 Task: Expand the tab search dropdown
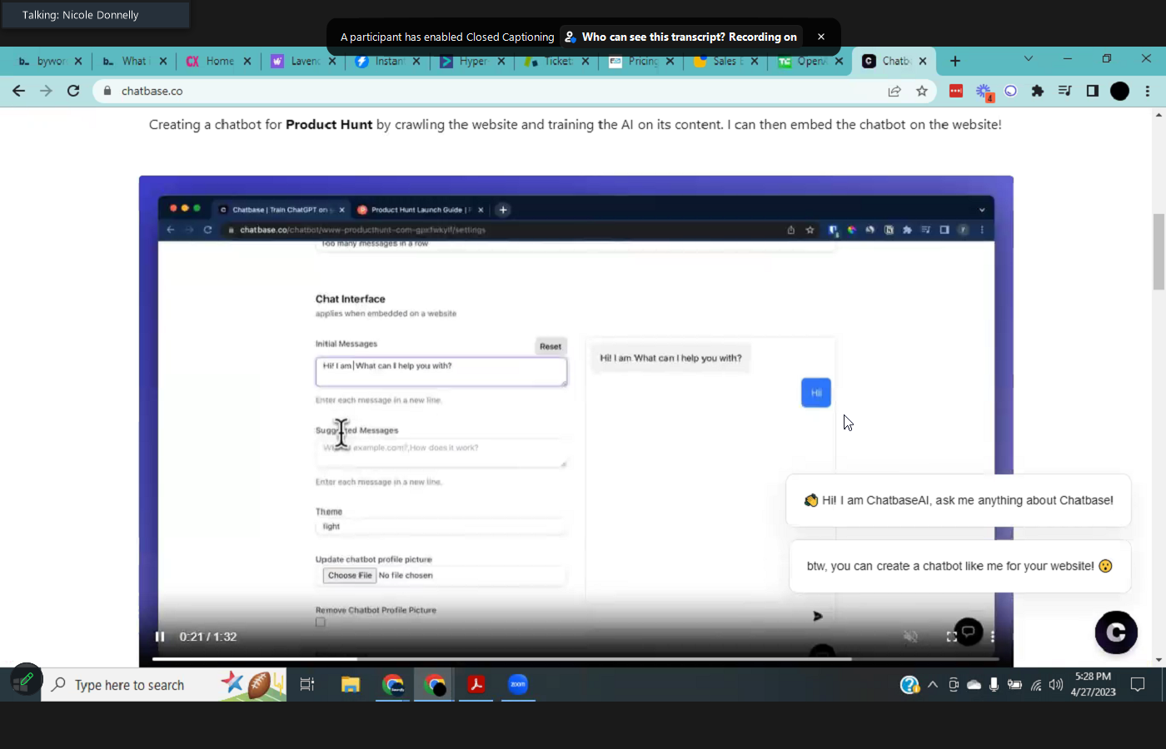point(1029,59)
